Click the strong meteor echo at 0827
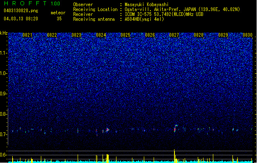The height and width of the screenshot is (163, 257). click(175, 128)
